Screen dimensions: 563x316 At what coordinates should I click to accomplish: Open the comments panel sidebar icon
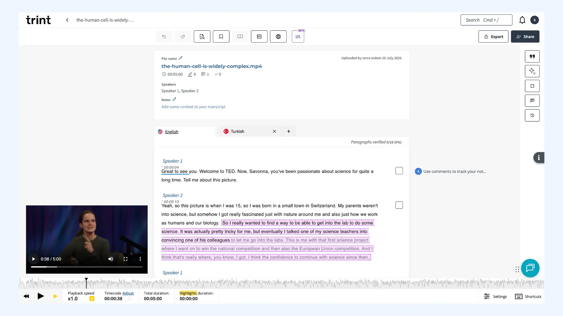532,101
